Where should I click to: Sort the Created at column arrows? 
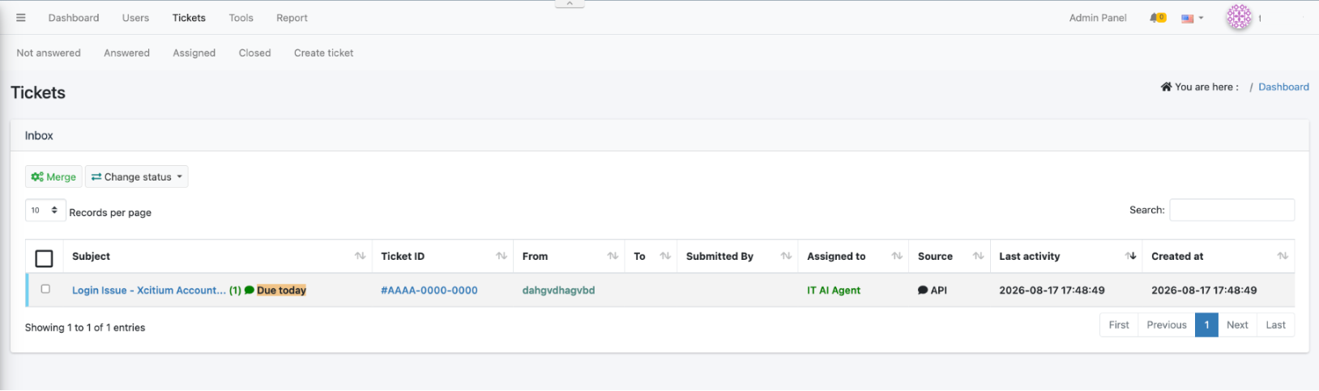coord(1283,256)
